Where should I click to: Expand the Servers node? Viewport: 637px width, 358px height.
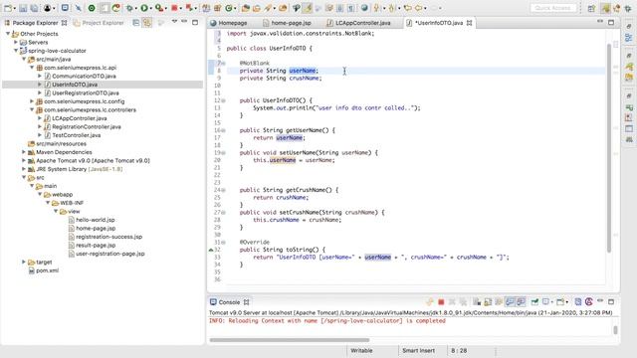coord(16,42)
